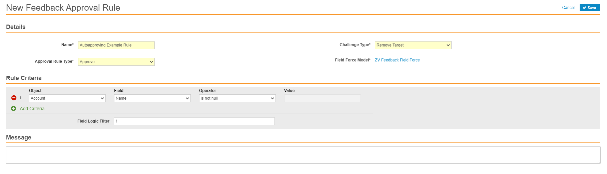The height and width of the screenshot is (174, 607).
Task: Click the Rule Criteria section heading
Action: tap(24, 78)
